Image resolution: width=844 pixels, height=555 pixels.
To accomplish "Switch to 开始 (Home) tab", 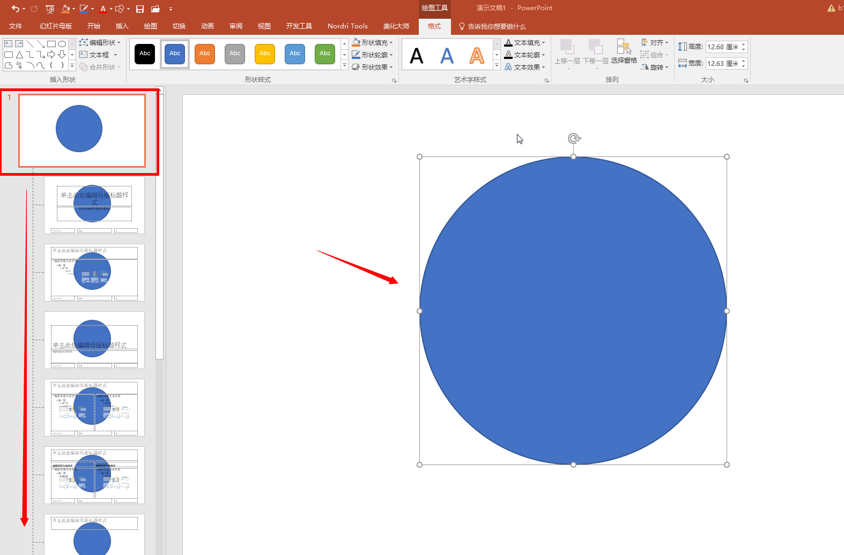I will [94, 26].
